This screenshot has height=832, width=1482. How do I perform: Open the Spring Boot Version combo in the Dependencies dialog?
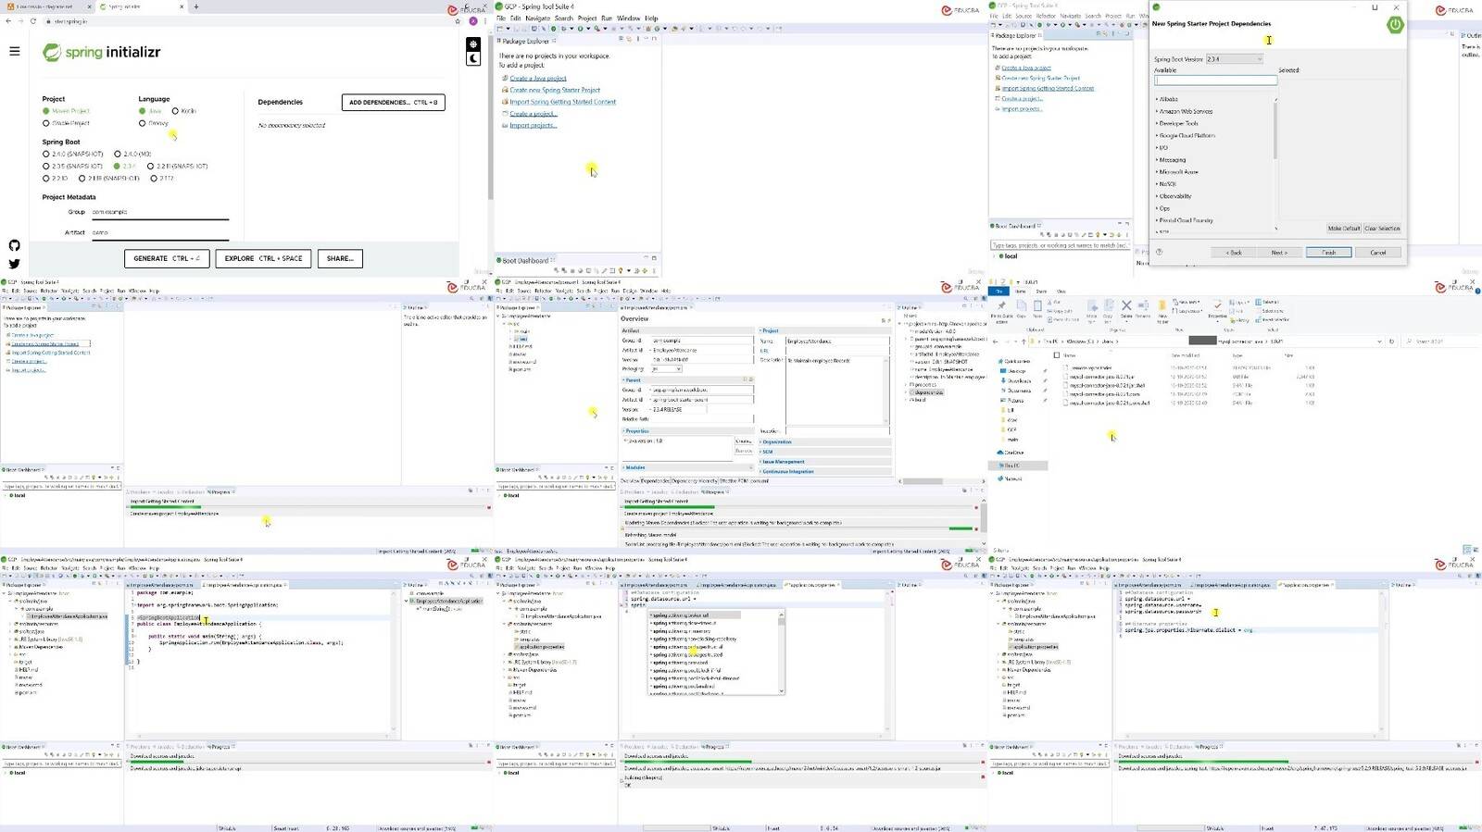1235,58
